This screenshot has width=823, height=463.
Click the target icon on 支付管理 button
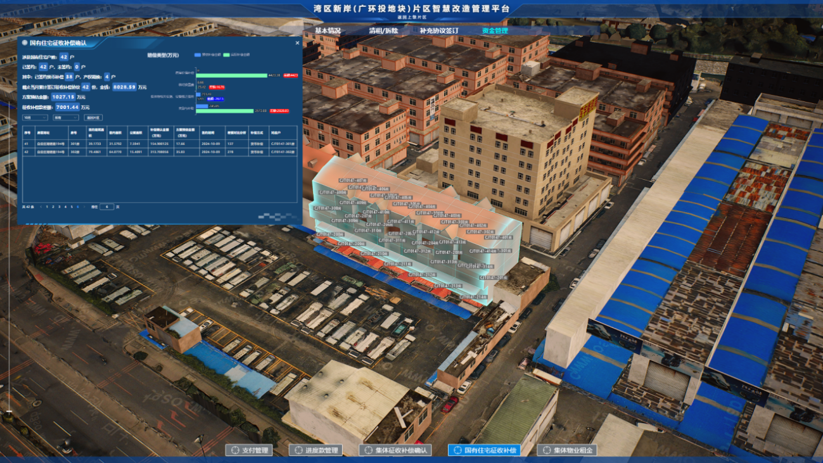click(x=236, y=450)
